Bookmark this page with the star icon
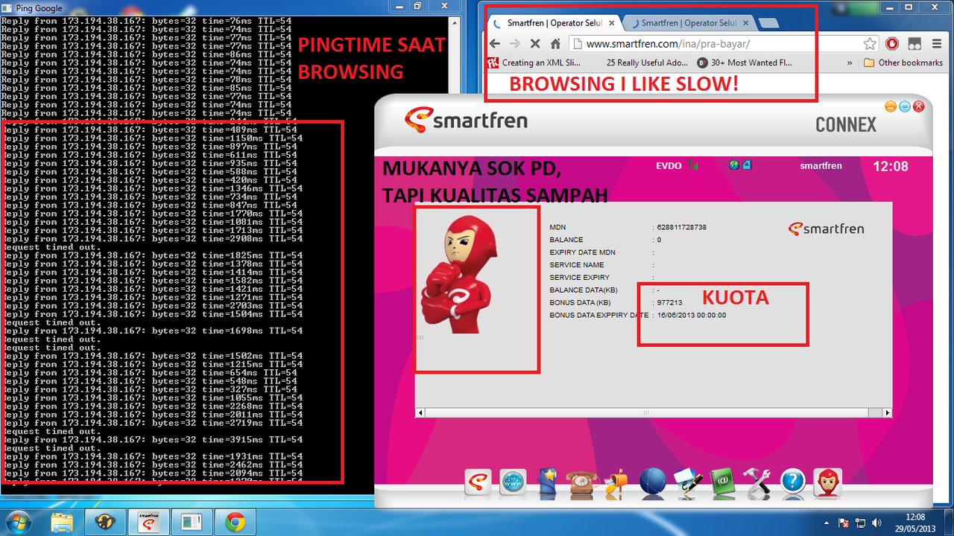Viewport: 954px width, 536px height. click(870, 44)
